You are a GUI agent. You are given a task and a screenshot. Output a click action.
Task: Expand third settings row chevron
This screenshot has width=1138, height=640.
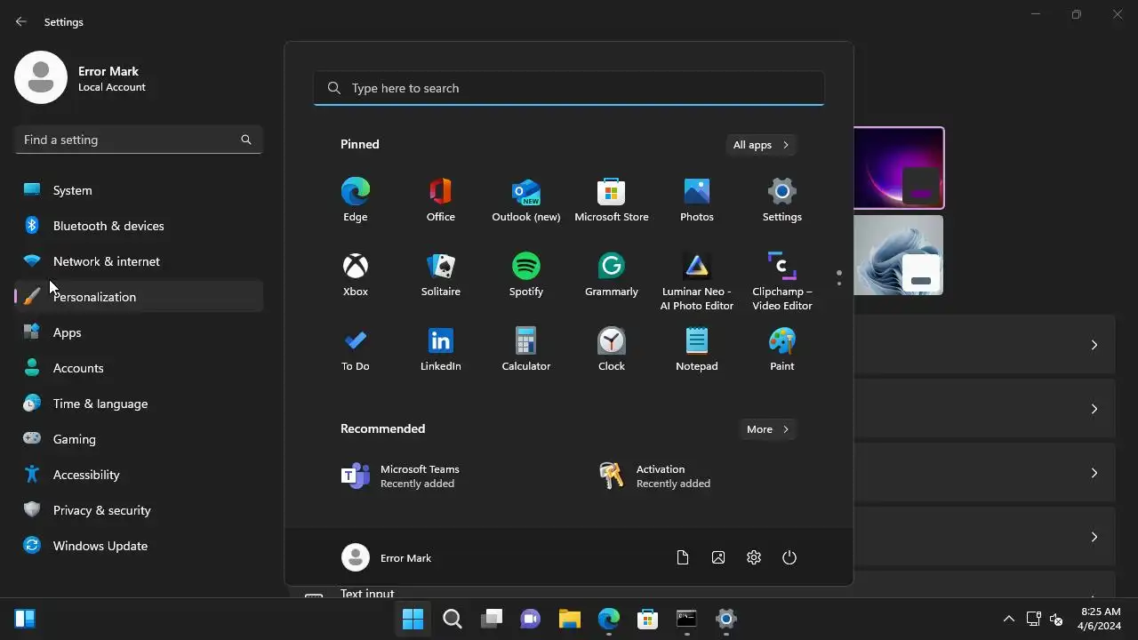1094,473
